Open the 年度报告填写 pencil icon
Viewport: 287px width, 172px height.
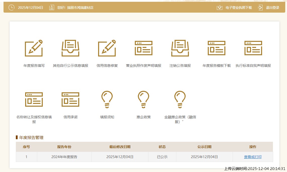click(34, 48)
